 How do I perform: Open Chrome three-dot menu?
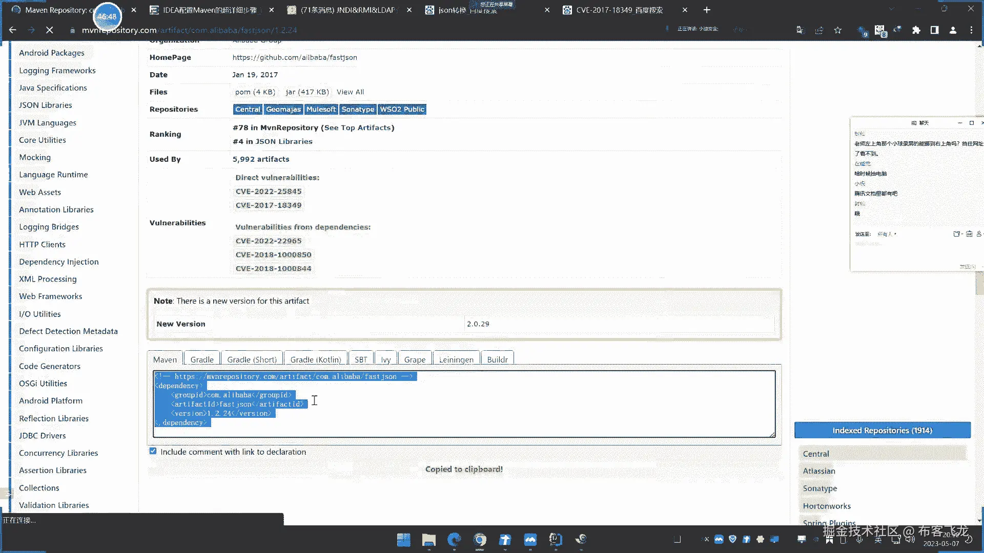(x=971, y=30)
